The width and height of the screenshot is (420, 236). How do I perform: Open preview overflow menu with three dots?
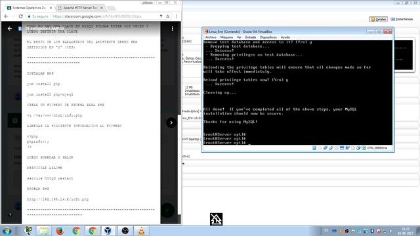(172, 28)
